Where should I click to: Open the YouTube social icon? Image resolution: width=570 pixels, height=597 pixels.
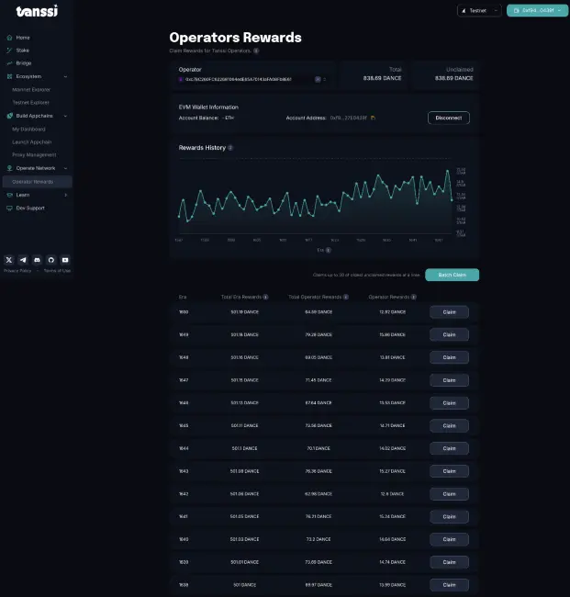[x=65, y=260]
